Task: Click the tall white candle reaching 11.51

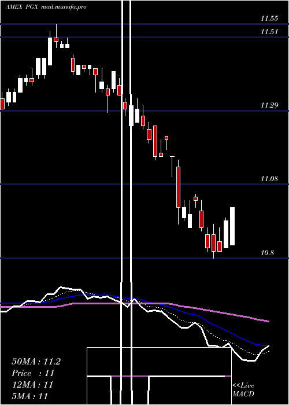Action: (x=50, y=51)
